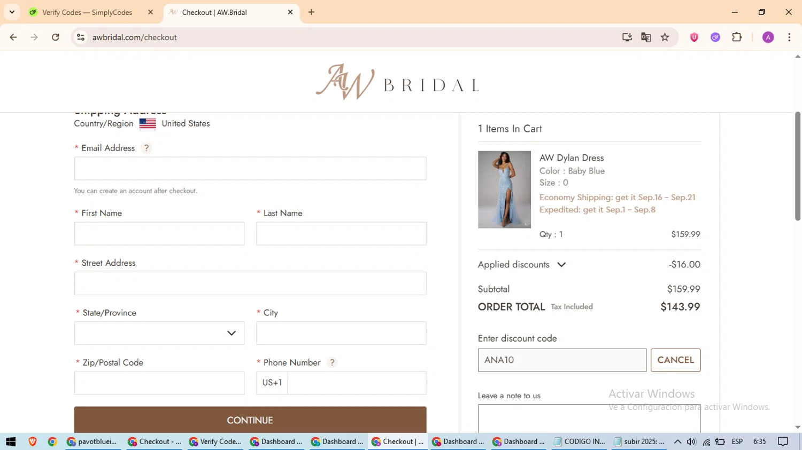Reload the checkout page
Image resolution: width=802 pixels, height=450 pixels.
coord(56,37)
